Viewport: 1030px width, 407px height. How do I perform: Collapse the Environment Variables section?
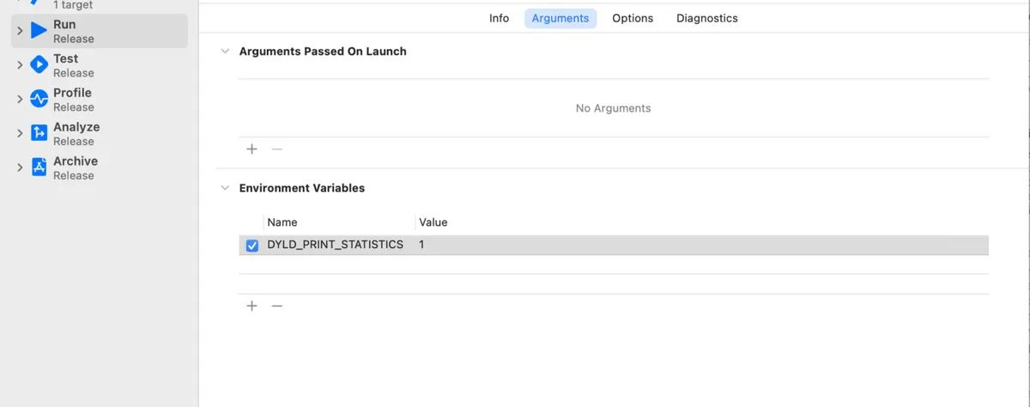click(x=225, y=188)
